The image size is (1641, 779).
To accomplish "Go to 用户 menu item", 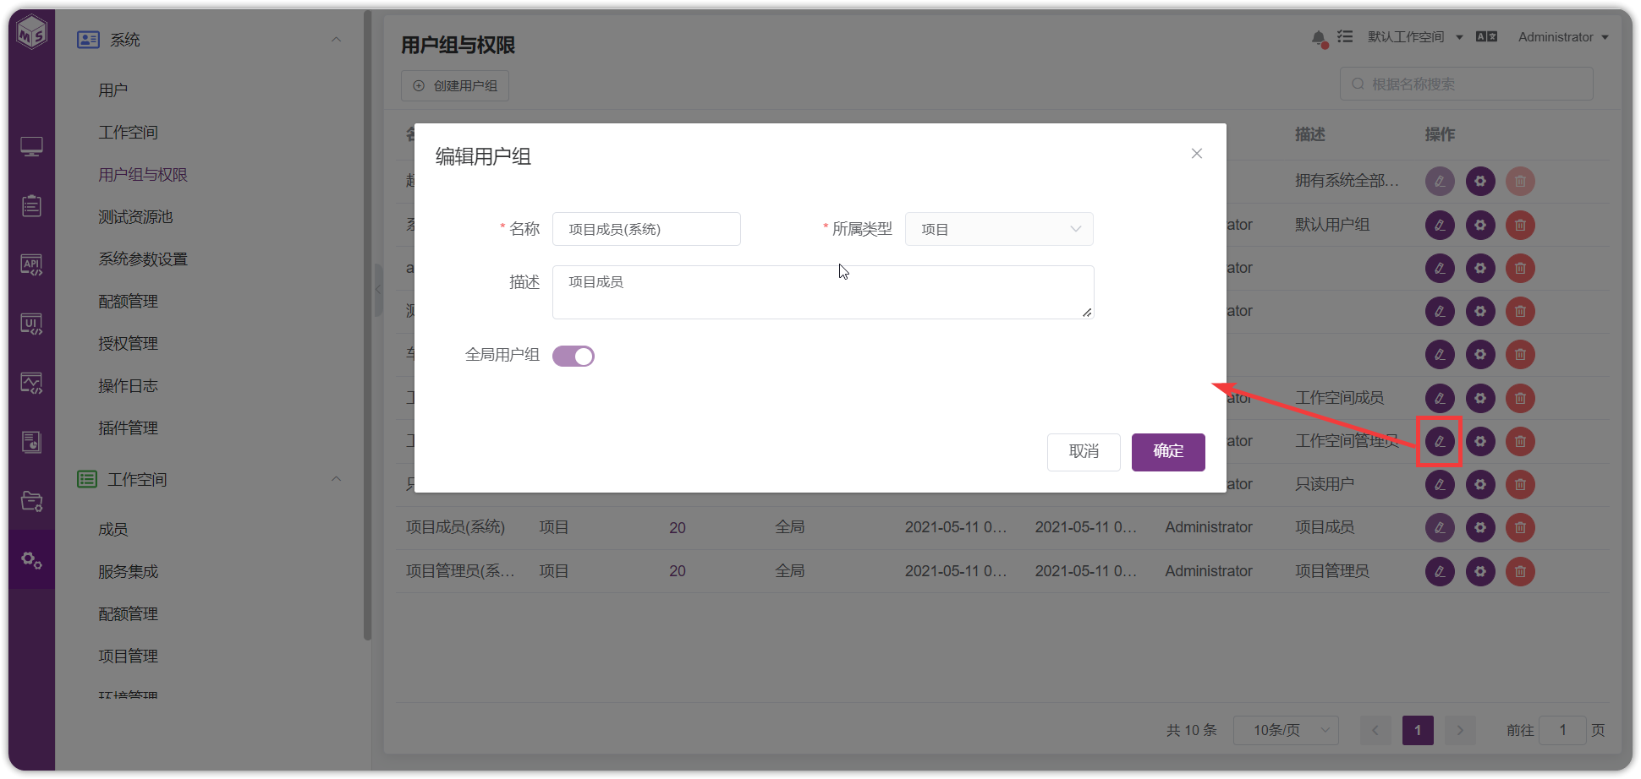I will [113, 90].
